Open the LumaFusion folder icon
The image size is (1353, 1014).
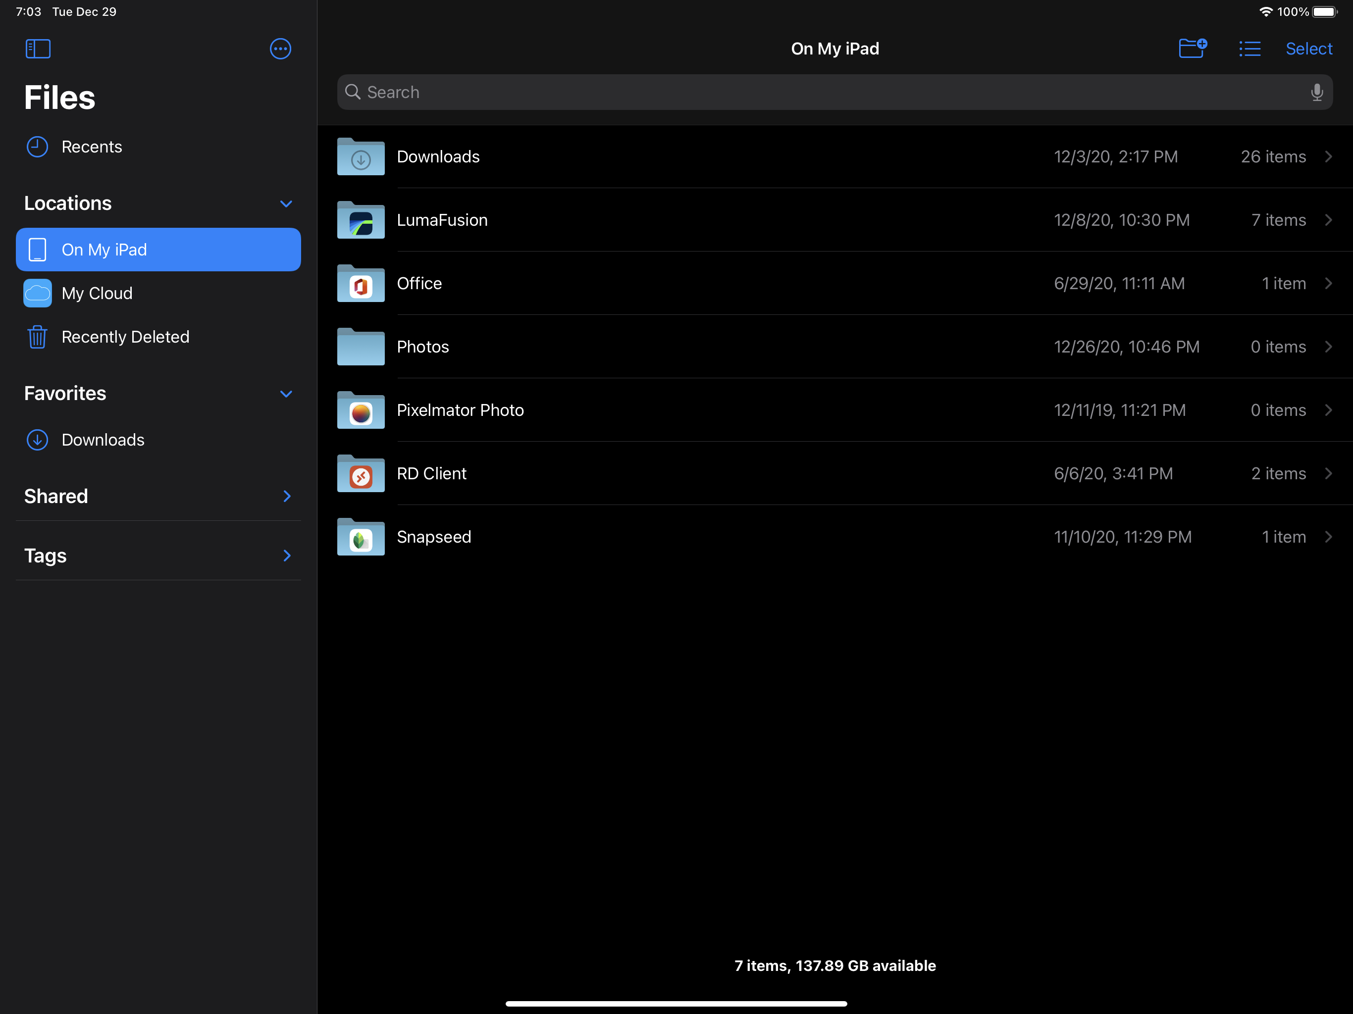coord(361,220)
